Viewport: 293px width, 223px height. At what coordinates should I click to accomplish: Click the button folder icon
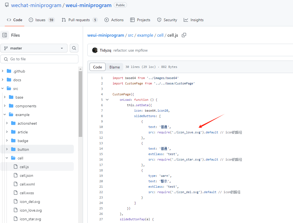click(13, 149)
